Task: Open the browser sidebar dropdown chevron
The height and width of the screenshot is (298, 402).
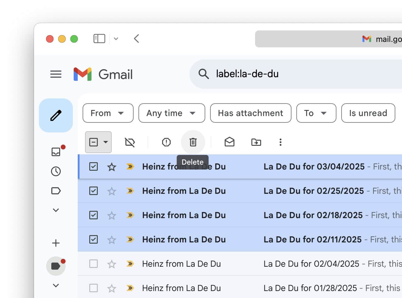Action: tap(116, 39)
